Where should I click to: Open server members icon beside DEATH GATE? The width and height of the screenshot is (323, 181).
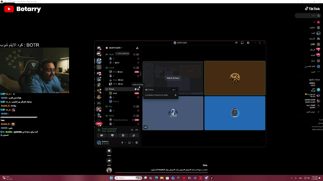(x=137, y=48)
